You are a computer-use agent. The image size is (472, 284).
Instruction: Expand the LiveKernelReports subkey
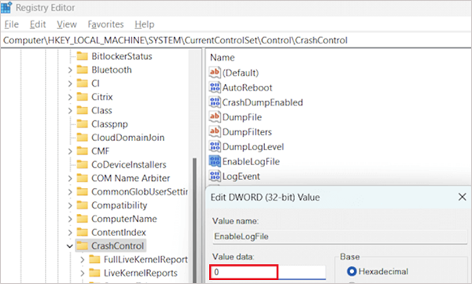point(82,273)
